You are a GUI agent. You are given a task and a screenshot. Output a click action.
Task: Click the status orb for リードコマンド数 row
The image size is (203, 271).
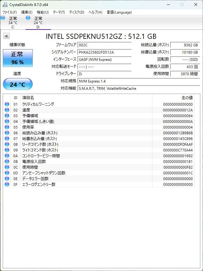click(7, 144)
